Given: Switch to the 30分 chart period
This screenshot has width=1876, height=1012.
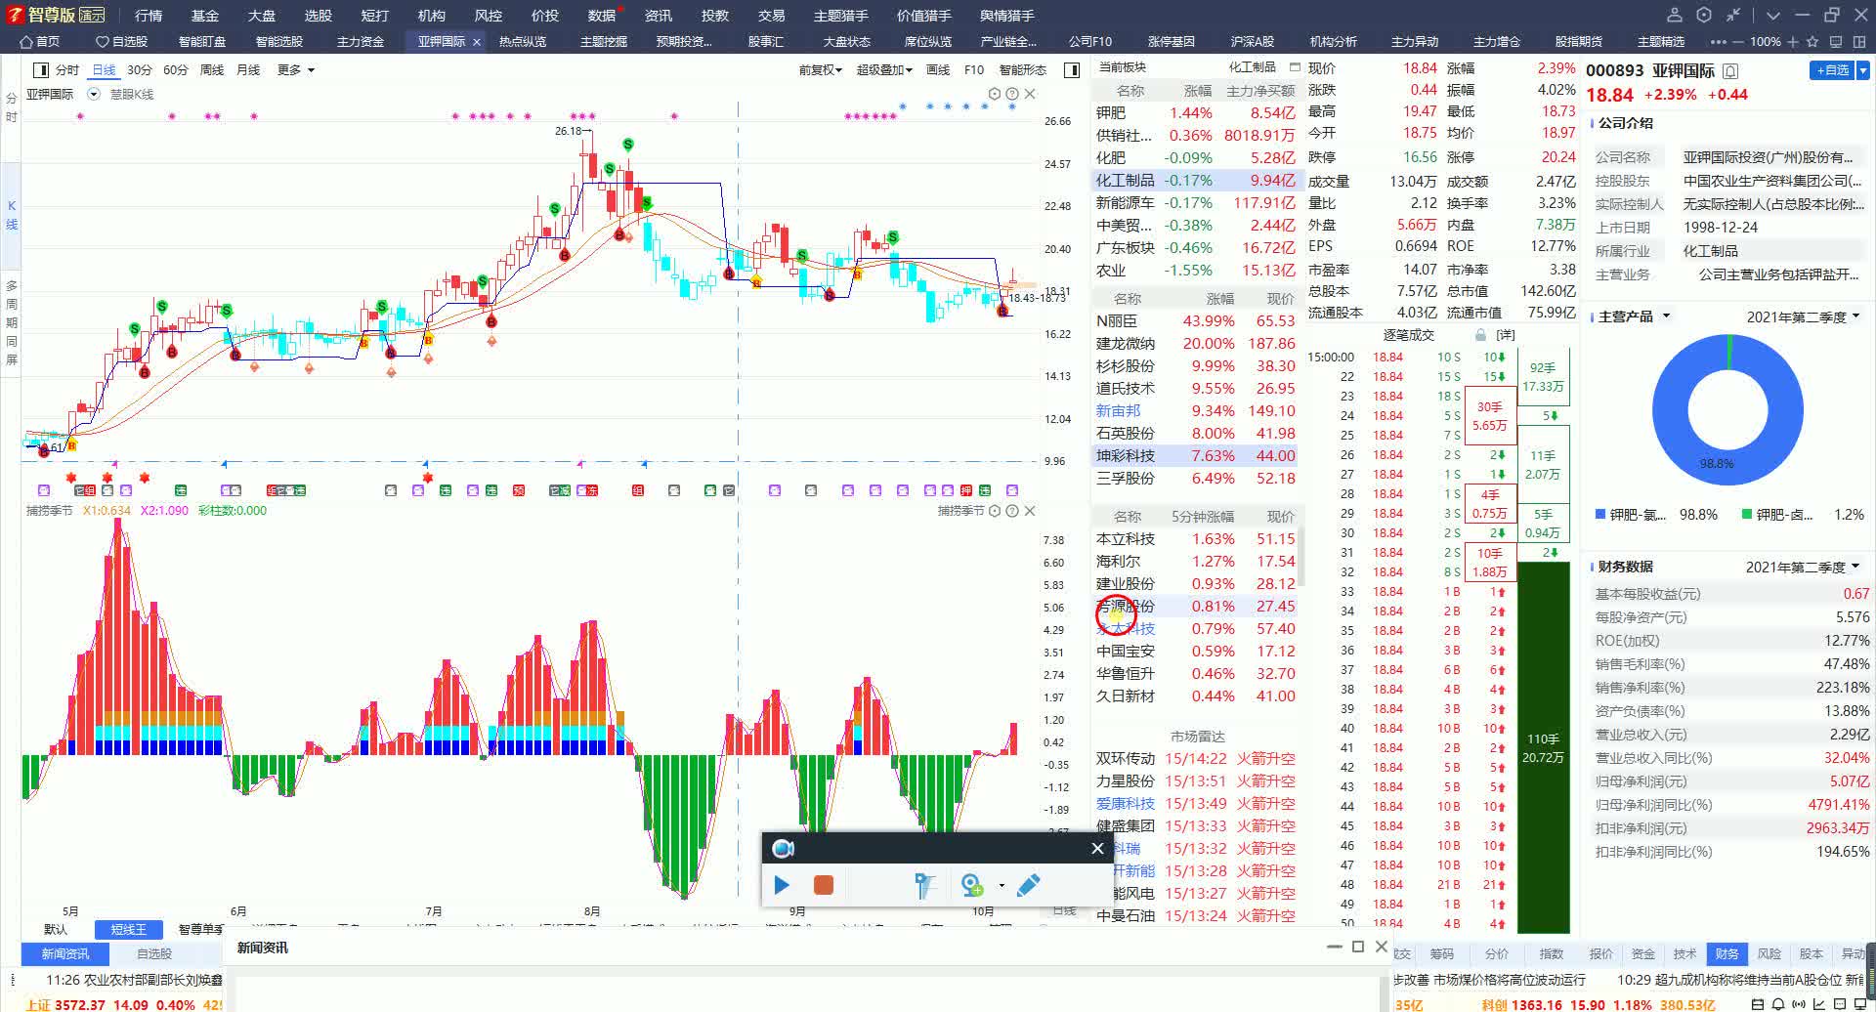Looking at the screenshot, I should [x=140, y=70].
